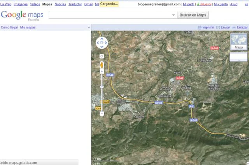Click the blue N-340 shield south of A-7
This screenshot has height=165, width=249.
point(194,120)
